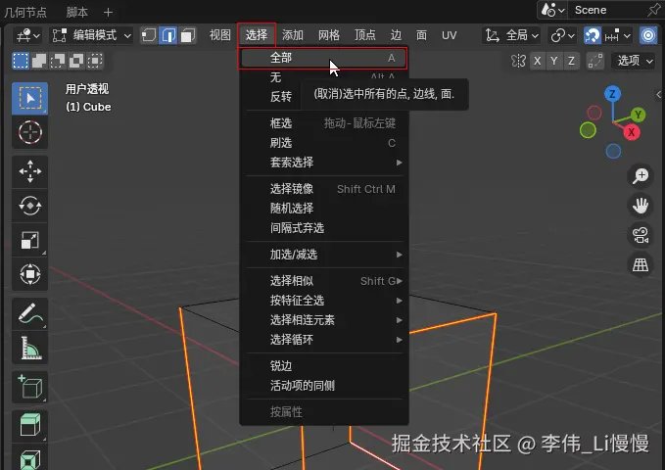Open the 全局 orientation dropdown
Screen dimensions: 665x470
pos(511,35)
